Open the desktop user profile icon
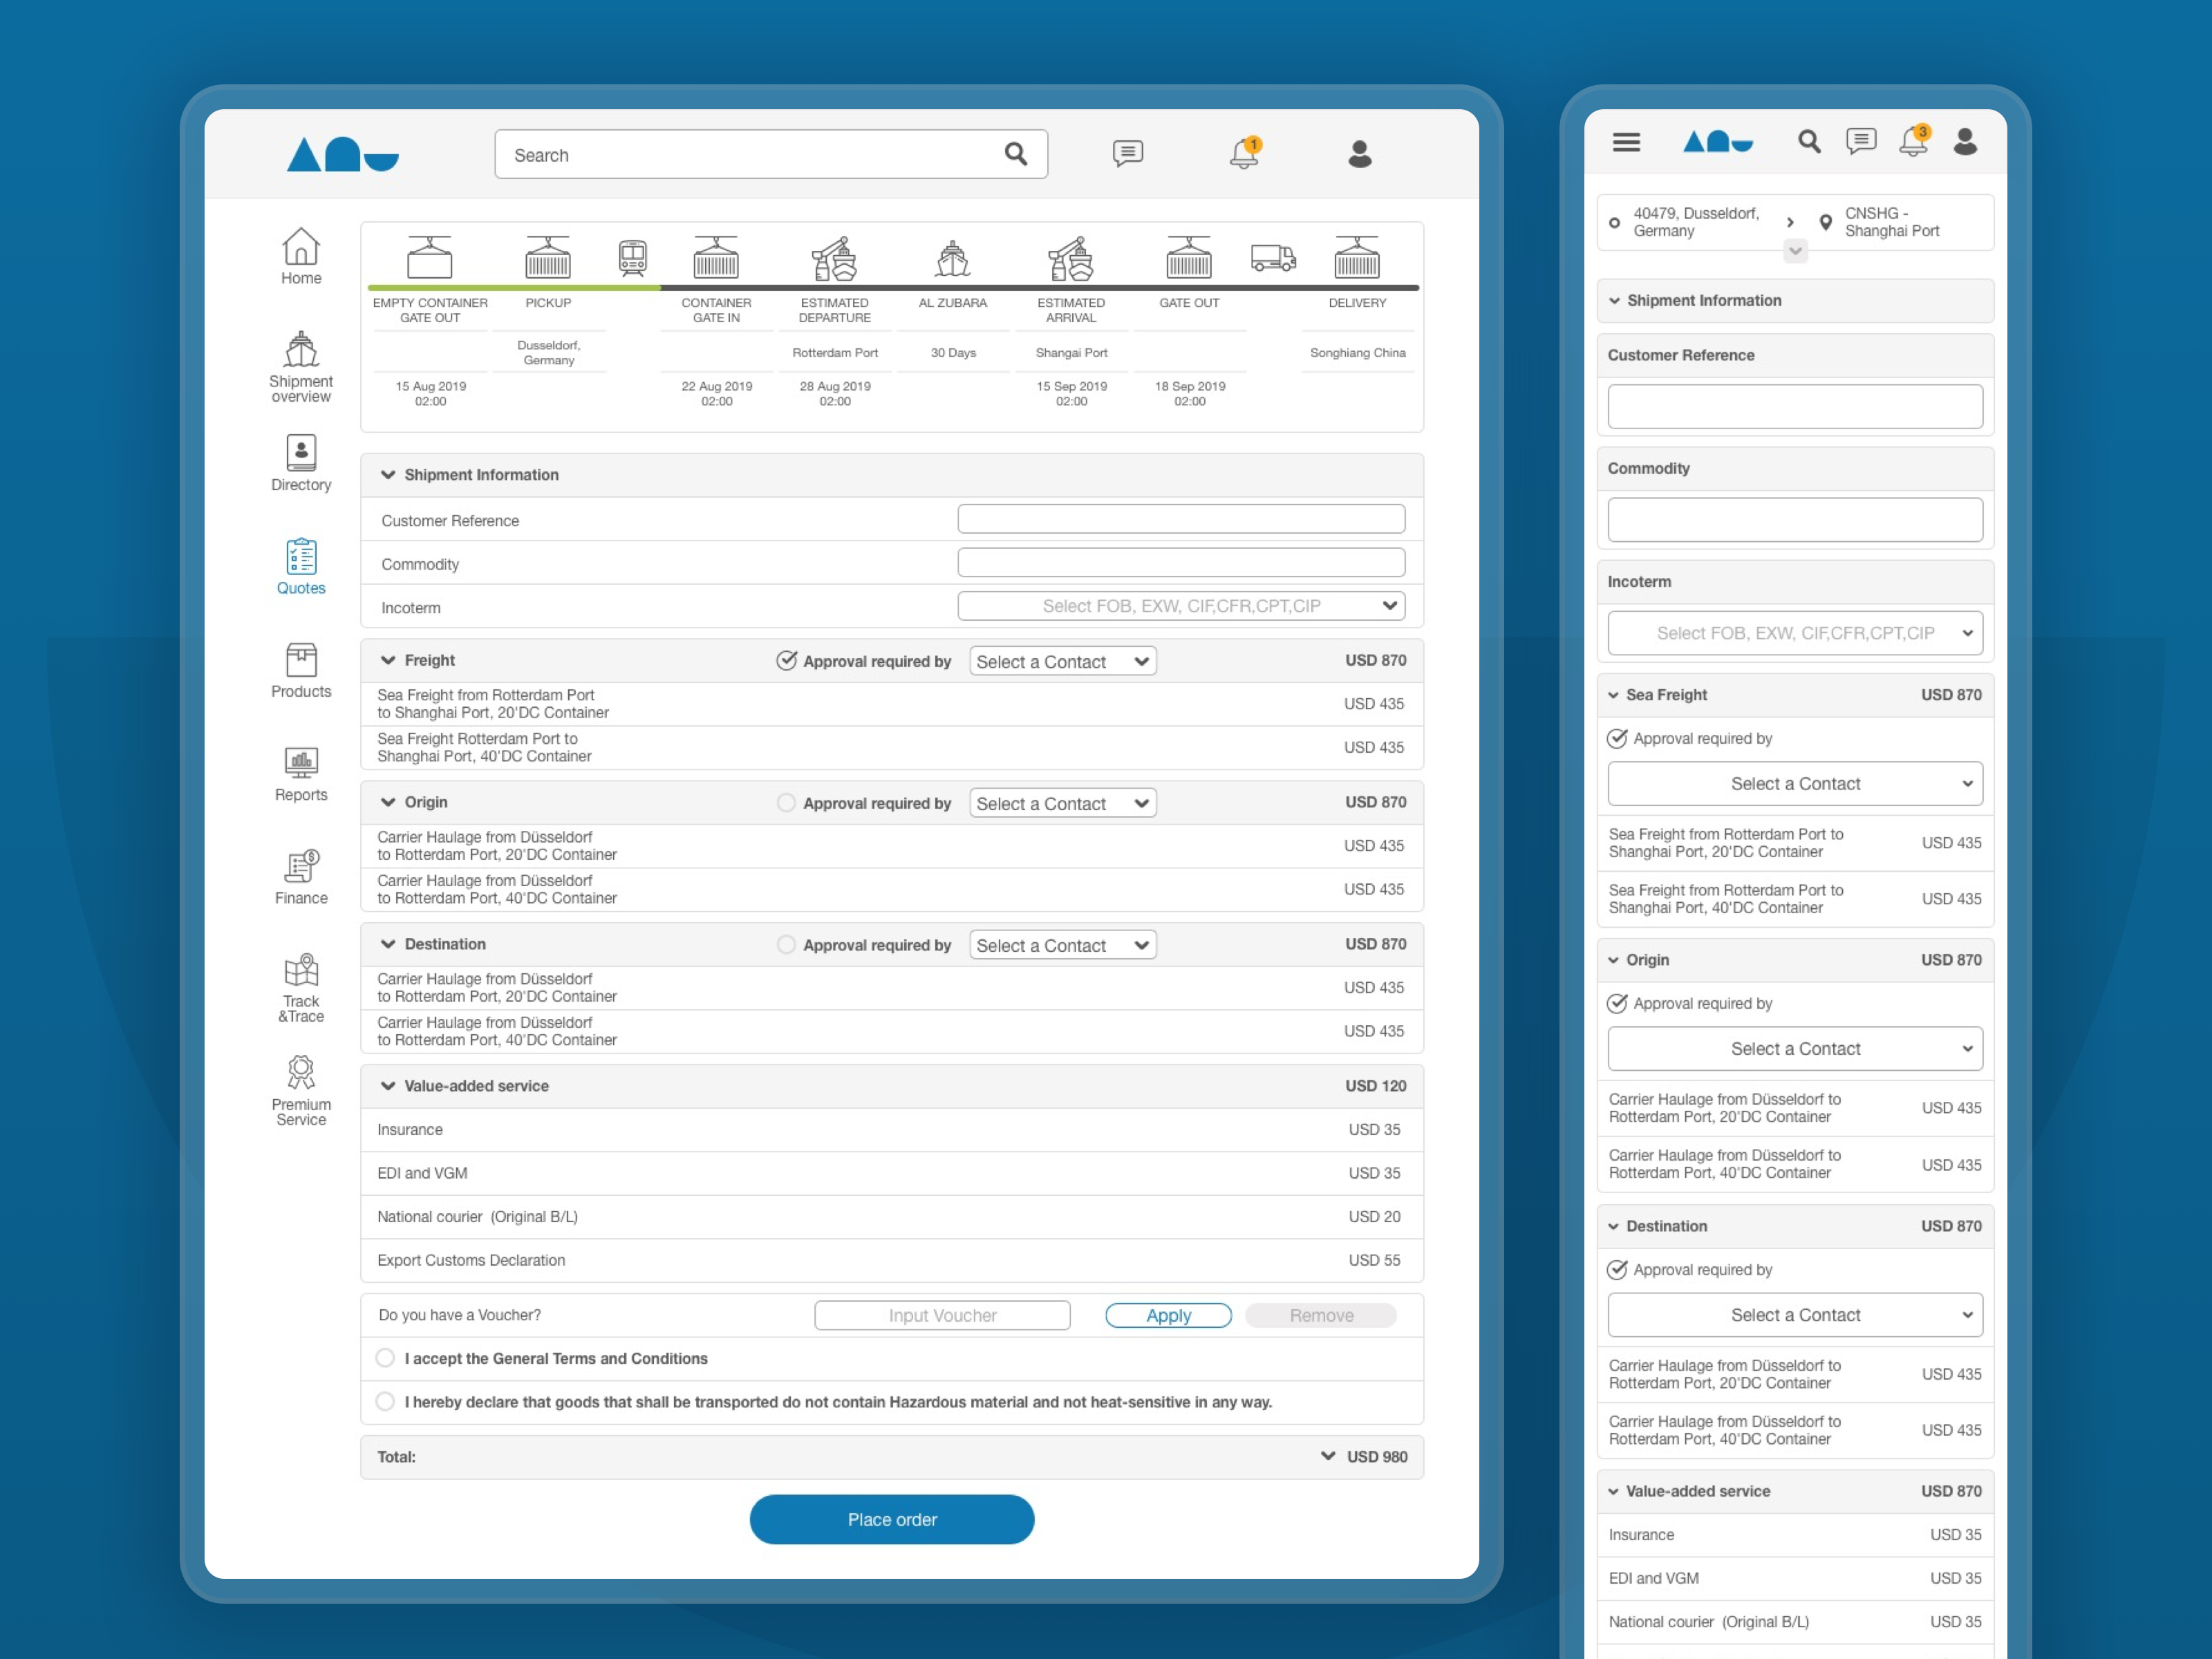The height and width of the screenshot is (1659, 2212). 1359,153
